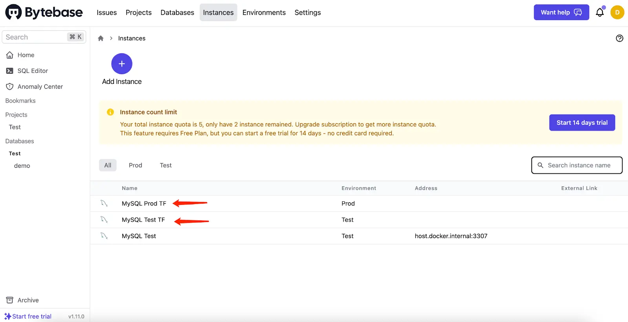Click the Anomaly Center shield icon

(10, 86)
